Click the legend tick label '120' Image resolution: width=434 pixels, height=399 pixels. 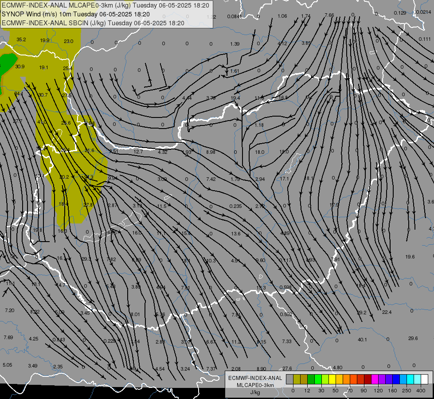pos(378,391)
